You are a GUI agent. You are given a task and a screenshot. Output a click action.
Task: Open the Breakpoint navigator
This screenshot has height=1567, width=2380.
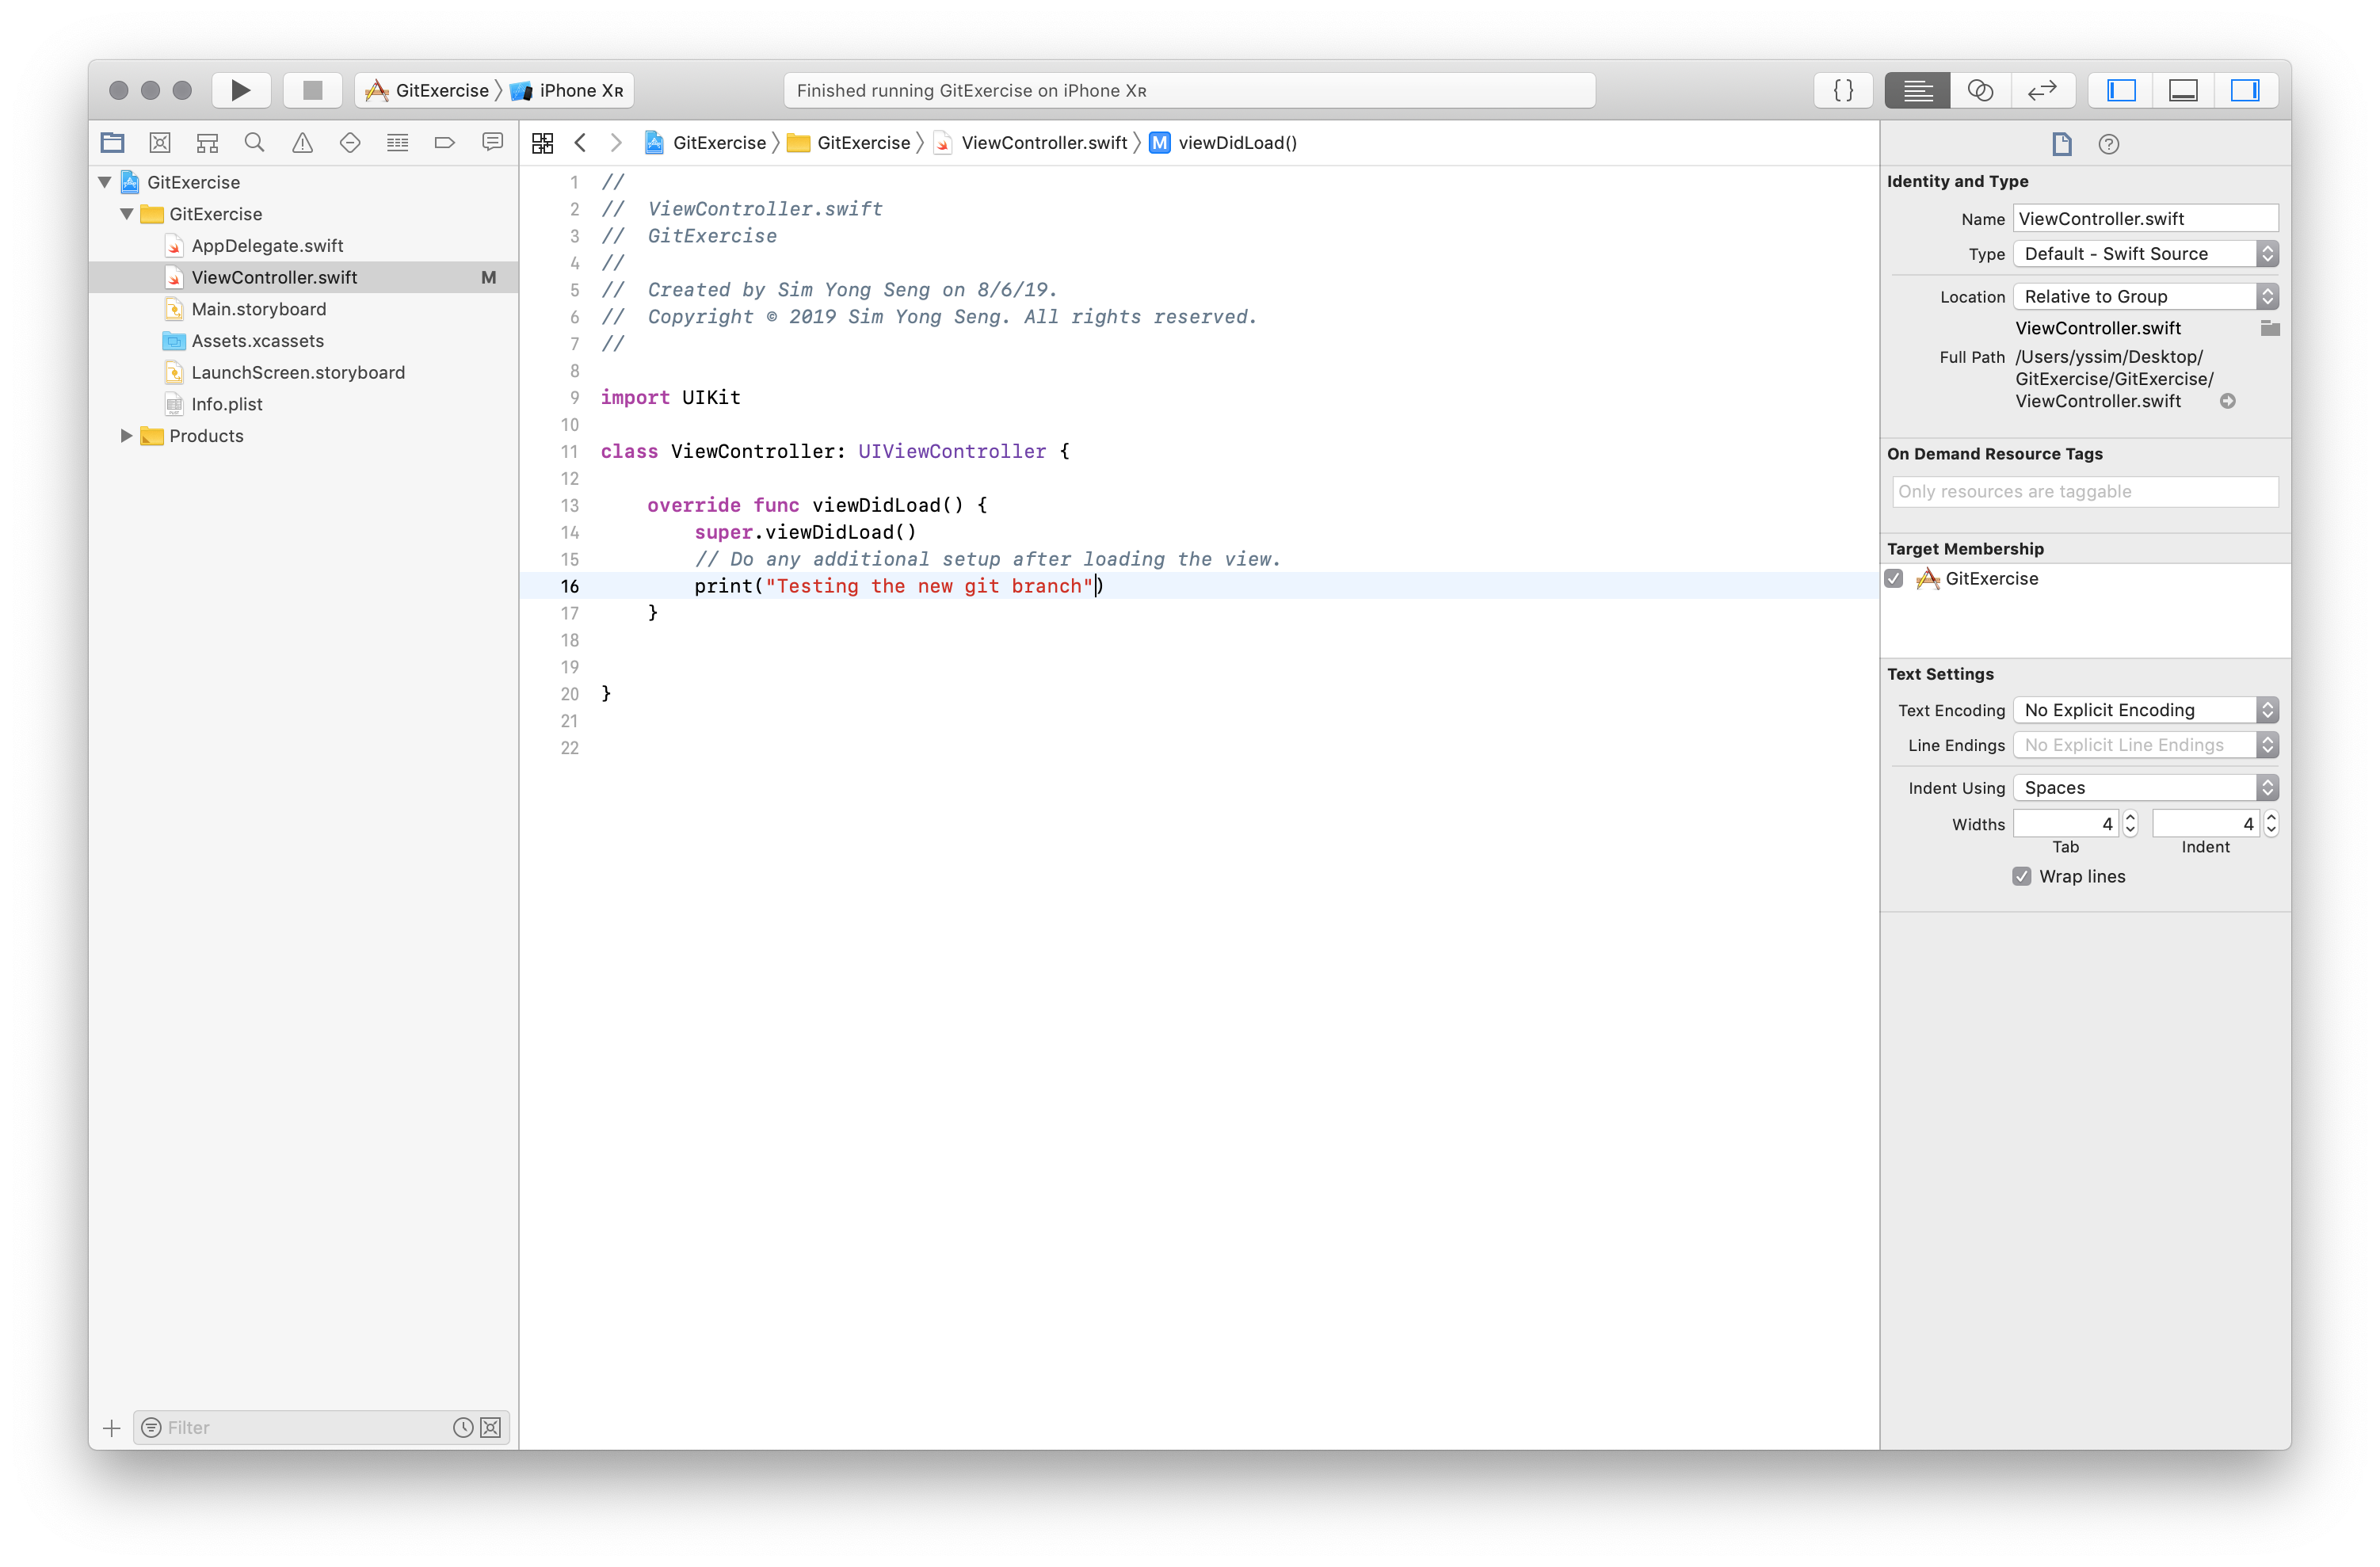click(x=445, y=143)
